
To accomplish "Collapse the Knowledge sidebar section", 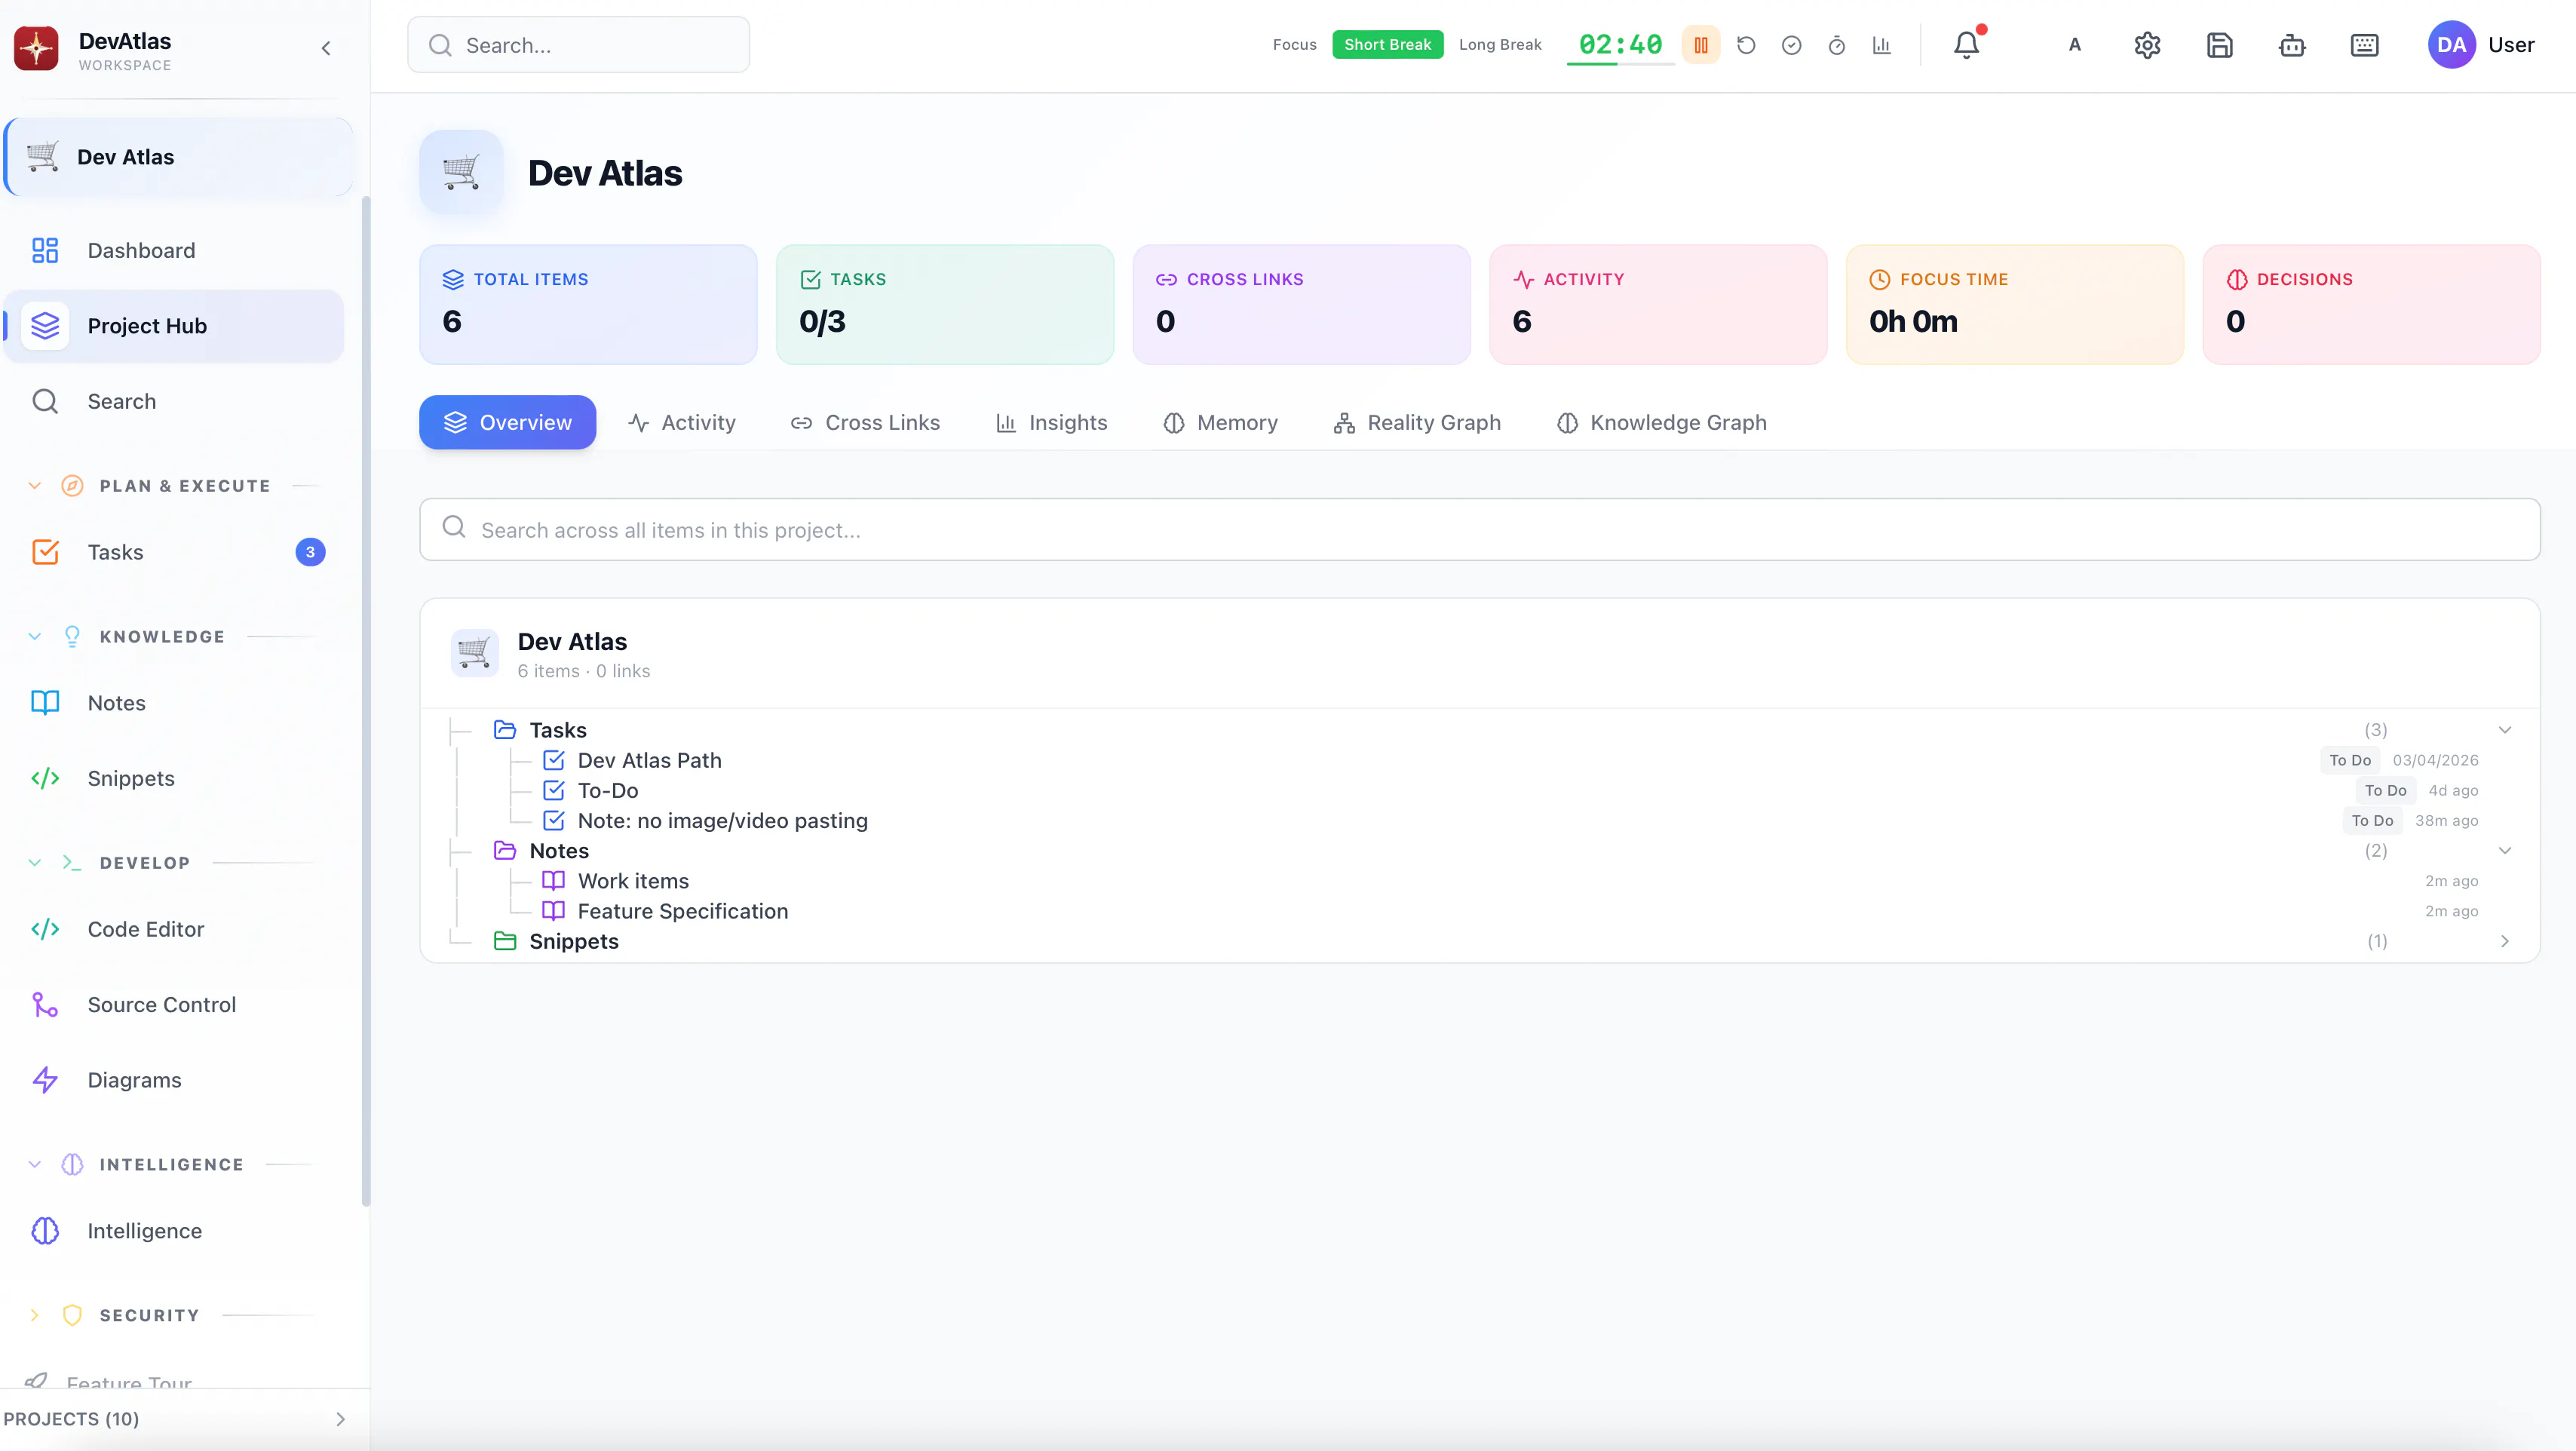I will [35, 637].
